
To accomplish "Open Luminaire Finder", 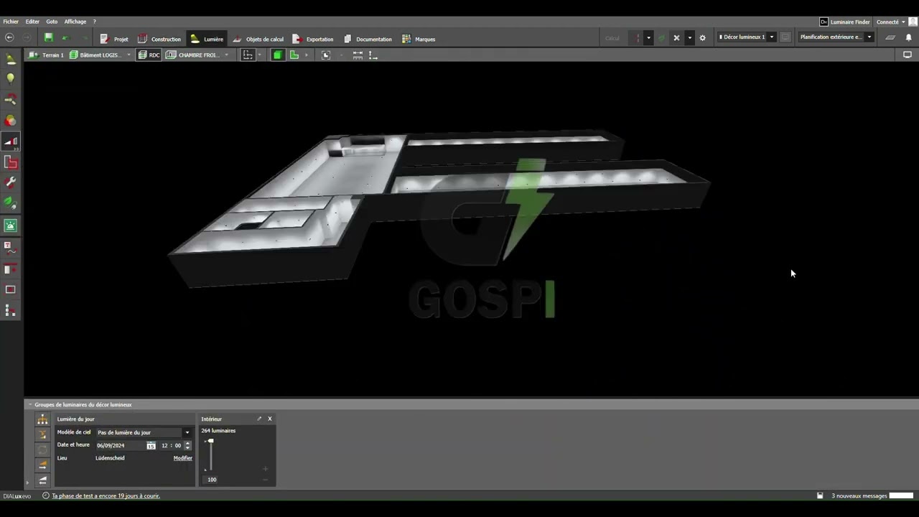I will (845, 22).
